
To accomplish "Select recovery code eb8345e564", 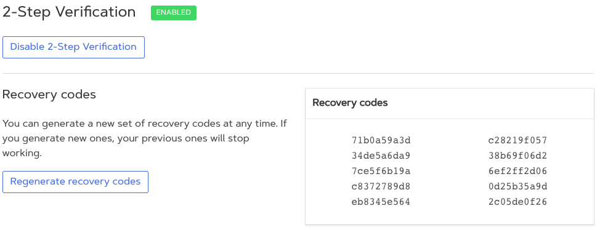I will click(381, 202).
